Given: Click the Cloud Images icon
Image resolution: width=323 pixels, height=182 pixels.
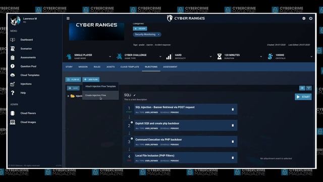Looking at the screenshot, I should pyautogui.click(x=13, y=122).
